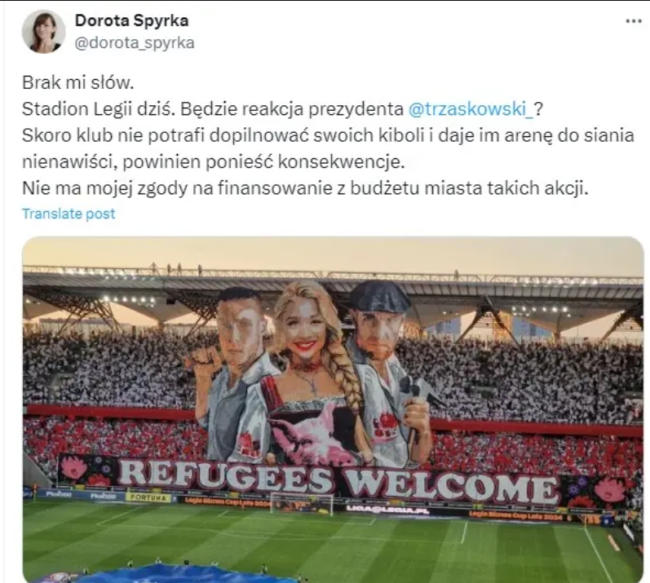Open the @dorota_spyrka handle link
The image size is (650, 583).
pyautogui.click(x=135, y=42)
